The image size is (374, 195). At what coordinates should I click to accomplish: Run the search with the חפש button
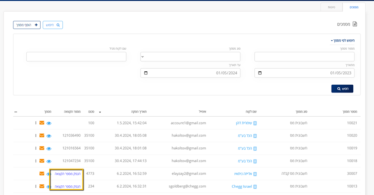point(342,89)
